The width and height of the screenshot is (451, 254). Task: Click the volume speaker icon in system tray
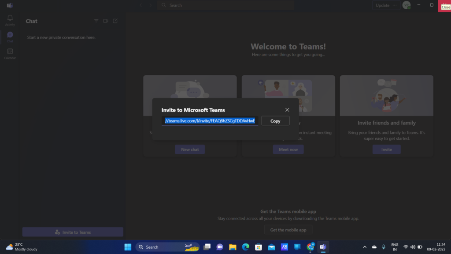[413, 247]
